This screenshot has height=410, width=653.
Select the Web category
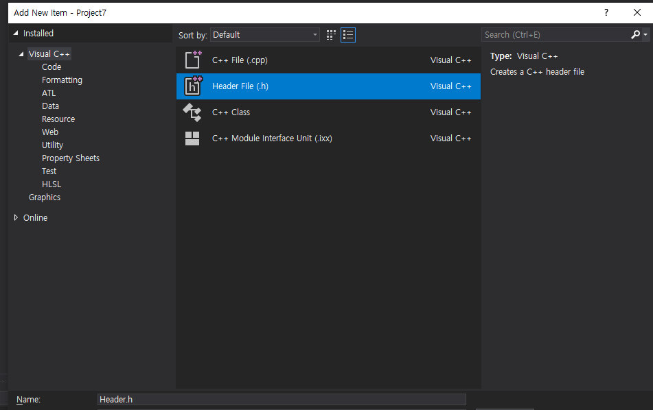click(x=50, y=132)
